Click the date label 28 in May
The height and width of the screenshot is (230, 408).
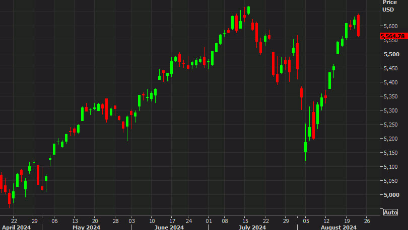tap(115, 221)
